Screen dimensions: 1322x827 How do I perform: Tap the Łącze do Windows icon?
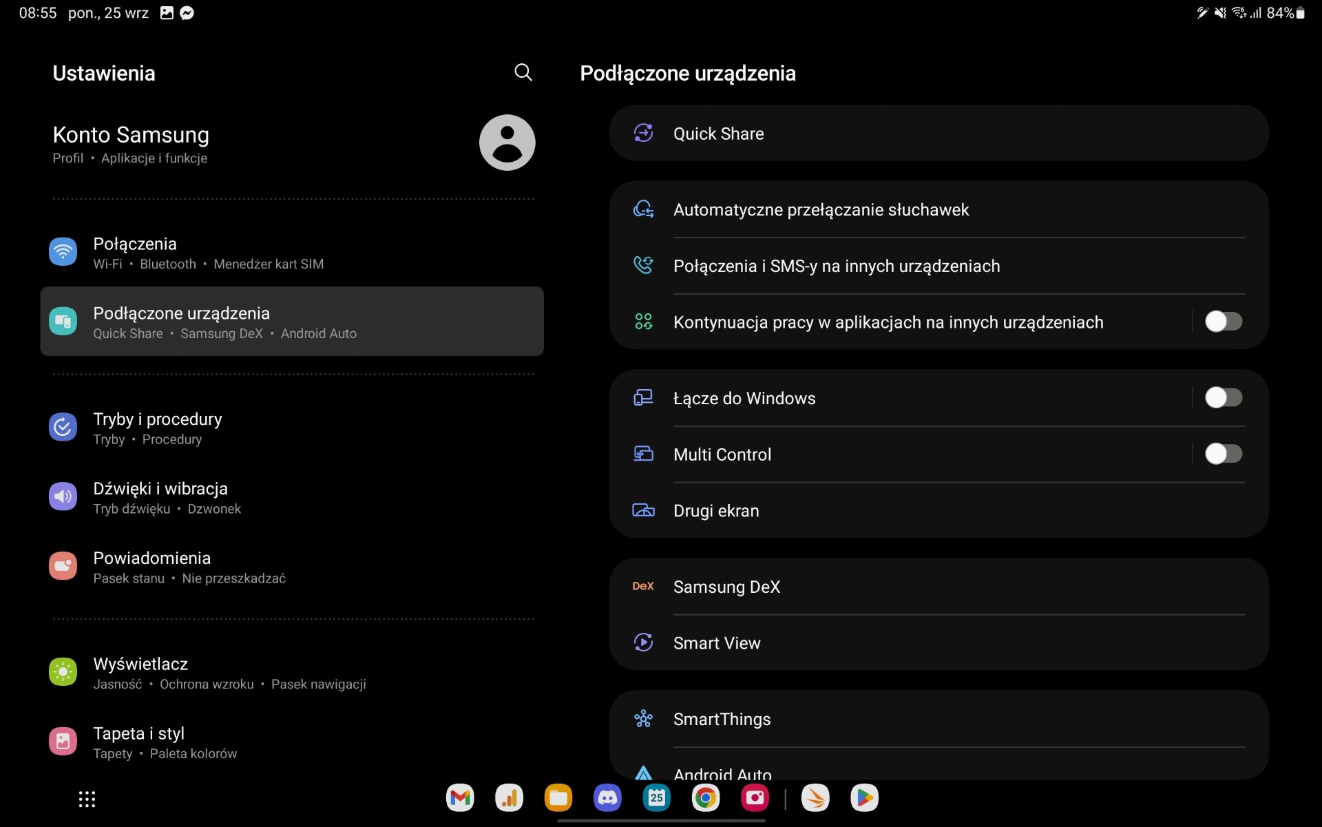coord(643,397)
